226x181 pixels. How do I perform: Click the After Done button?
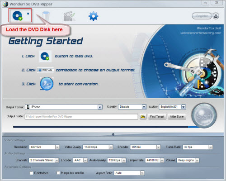click(x=177, y=117)
